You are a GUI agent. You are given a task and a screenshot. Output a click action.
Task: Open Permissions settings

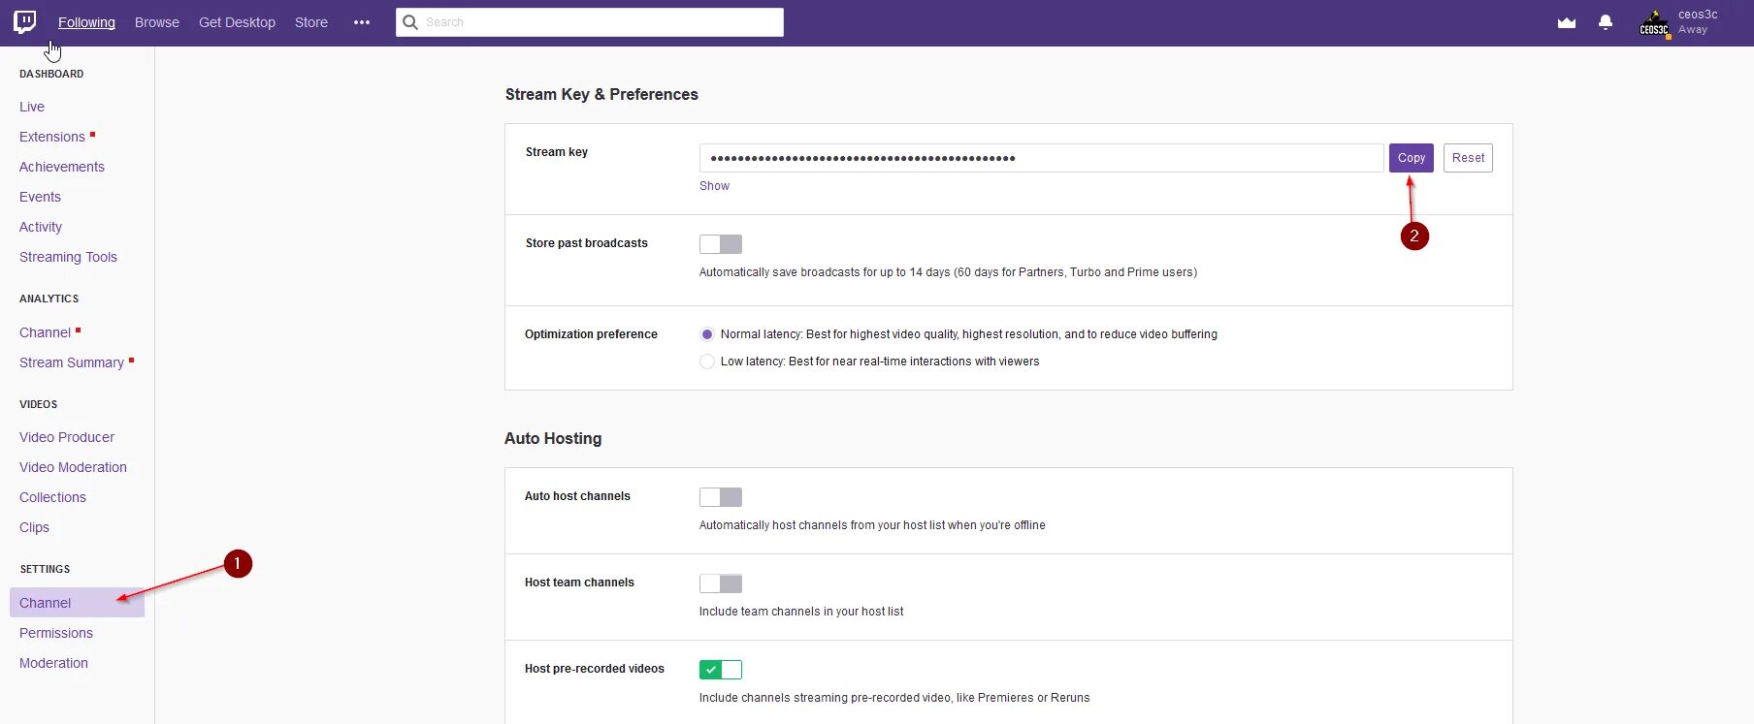coord(56,633)
